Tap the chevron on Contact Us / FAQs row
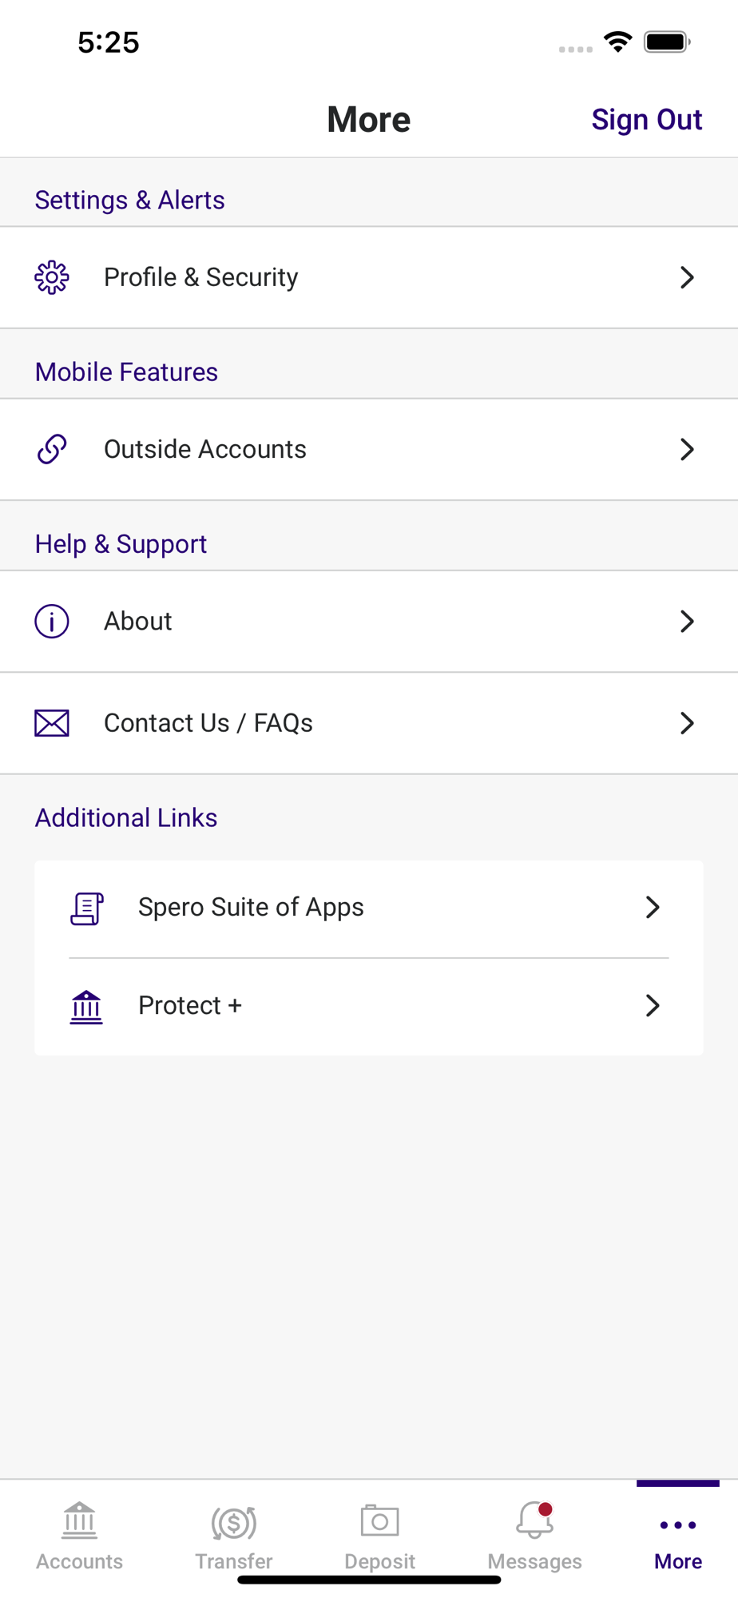 tap(686, 723)
